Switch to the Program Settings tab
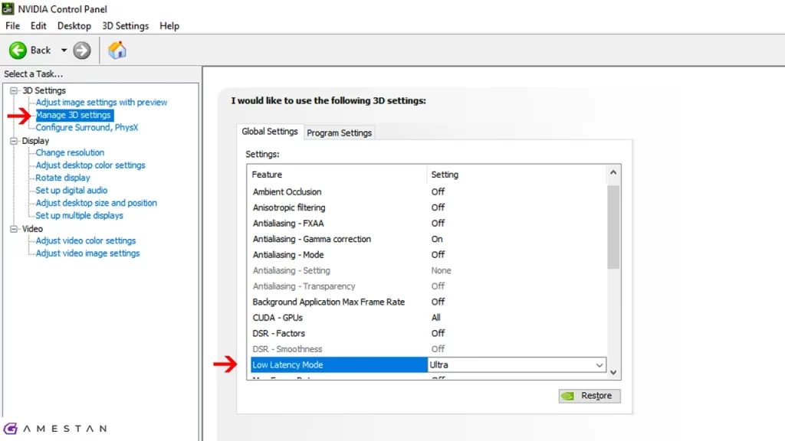Screen dimensions: 785x441 point(339,133)
